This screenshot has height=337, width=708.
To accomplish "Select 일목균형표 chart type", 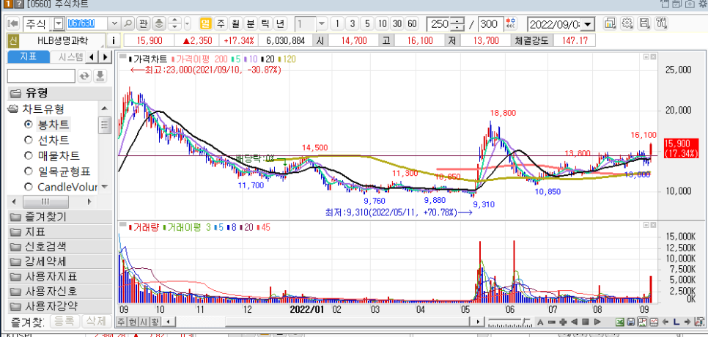I will coord(57,171).
